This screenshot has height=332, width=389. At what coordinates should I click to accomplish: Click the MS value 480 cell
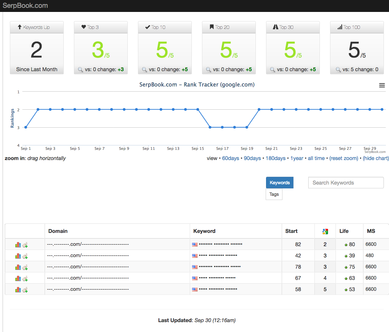pos(376,255)
